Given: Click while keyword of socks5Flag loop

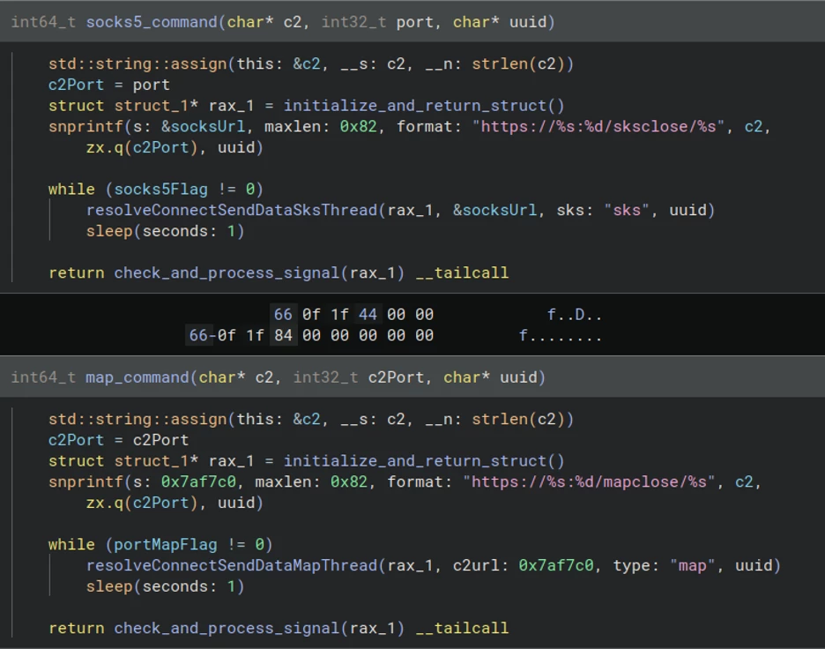Looking at the screenshot, I should coord(71,189).
